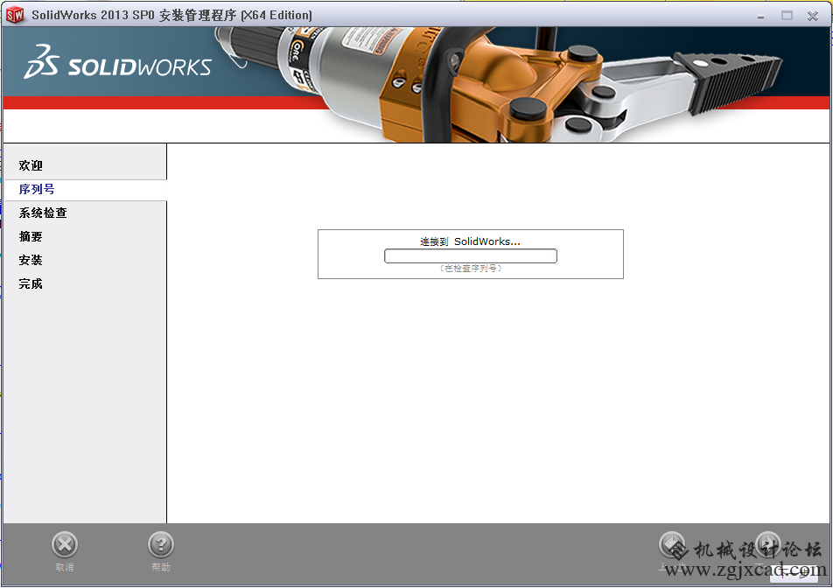Maximize the installation manager window
This screenshot has width=833, height=588.
click(x=787, y=16)
